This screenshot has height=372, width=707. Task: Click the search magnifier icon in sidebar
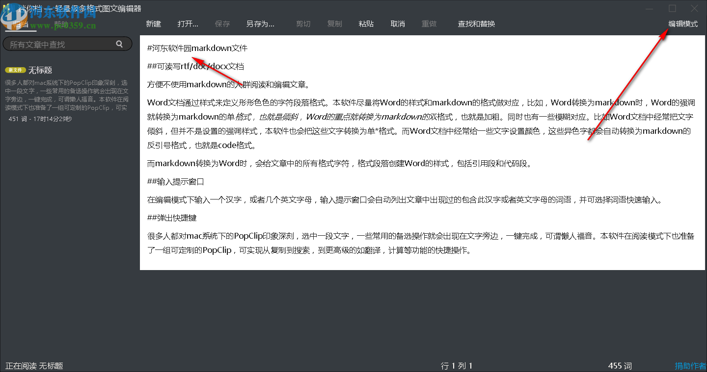pos(119,44)
